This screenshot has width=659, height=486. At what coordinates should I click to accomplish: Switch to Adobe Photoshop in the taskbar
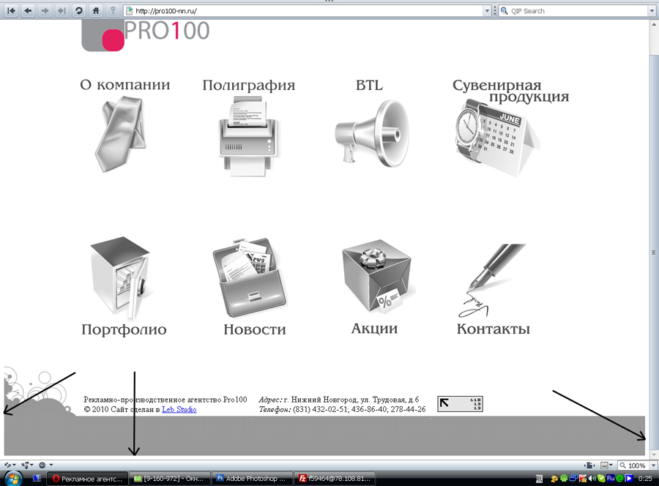pyautogui.click(x=250, y=479)
